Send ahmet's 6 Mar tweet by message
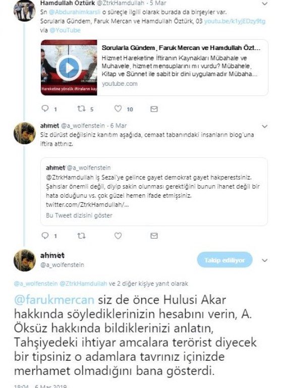Viewport: 281px width, 388px height. [154, 236]
